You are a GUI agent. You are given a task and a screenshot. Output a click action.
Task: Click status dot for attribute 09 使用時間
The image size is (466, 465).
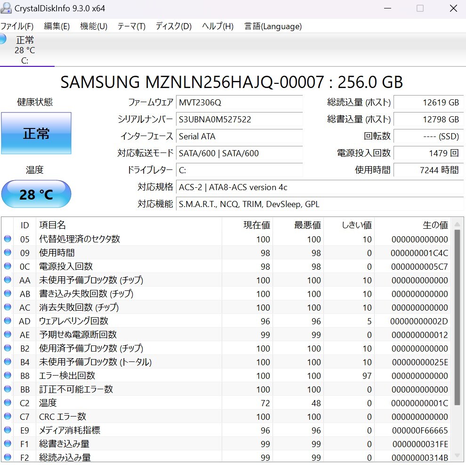[8, 252]
